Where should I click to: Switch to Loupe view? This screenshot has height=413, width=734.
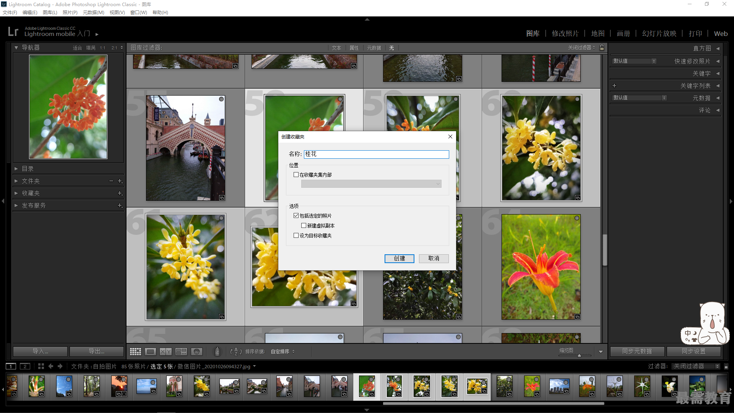(151, 351)
